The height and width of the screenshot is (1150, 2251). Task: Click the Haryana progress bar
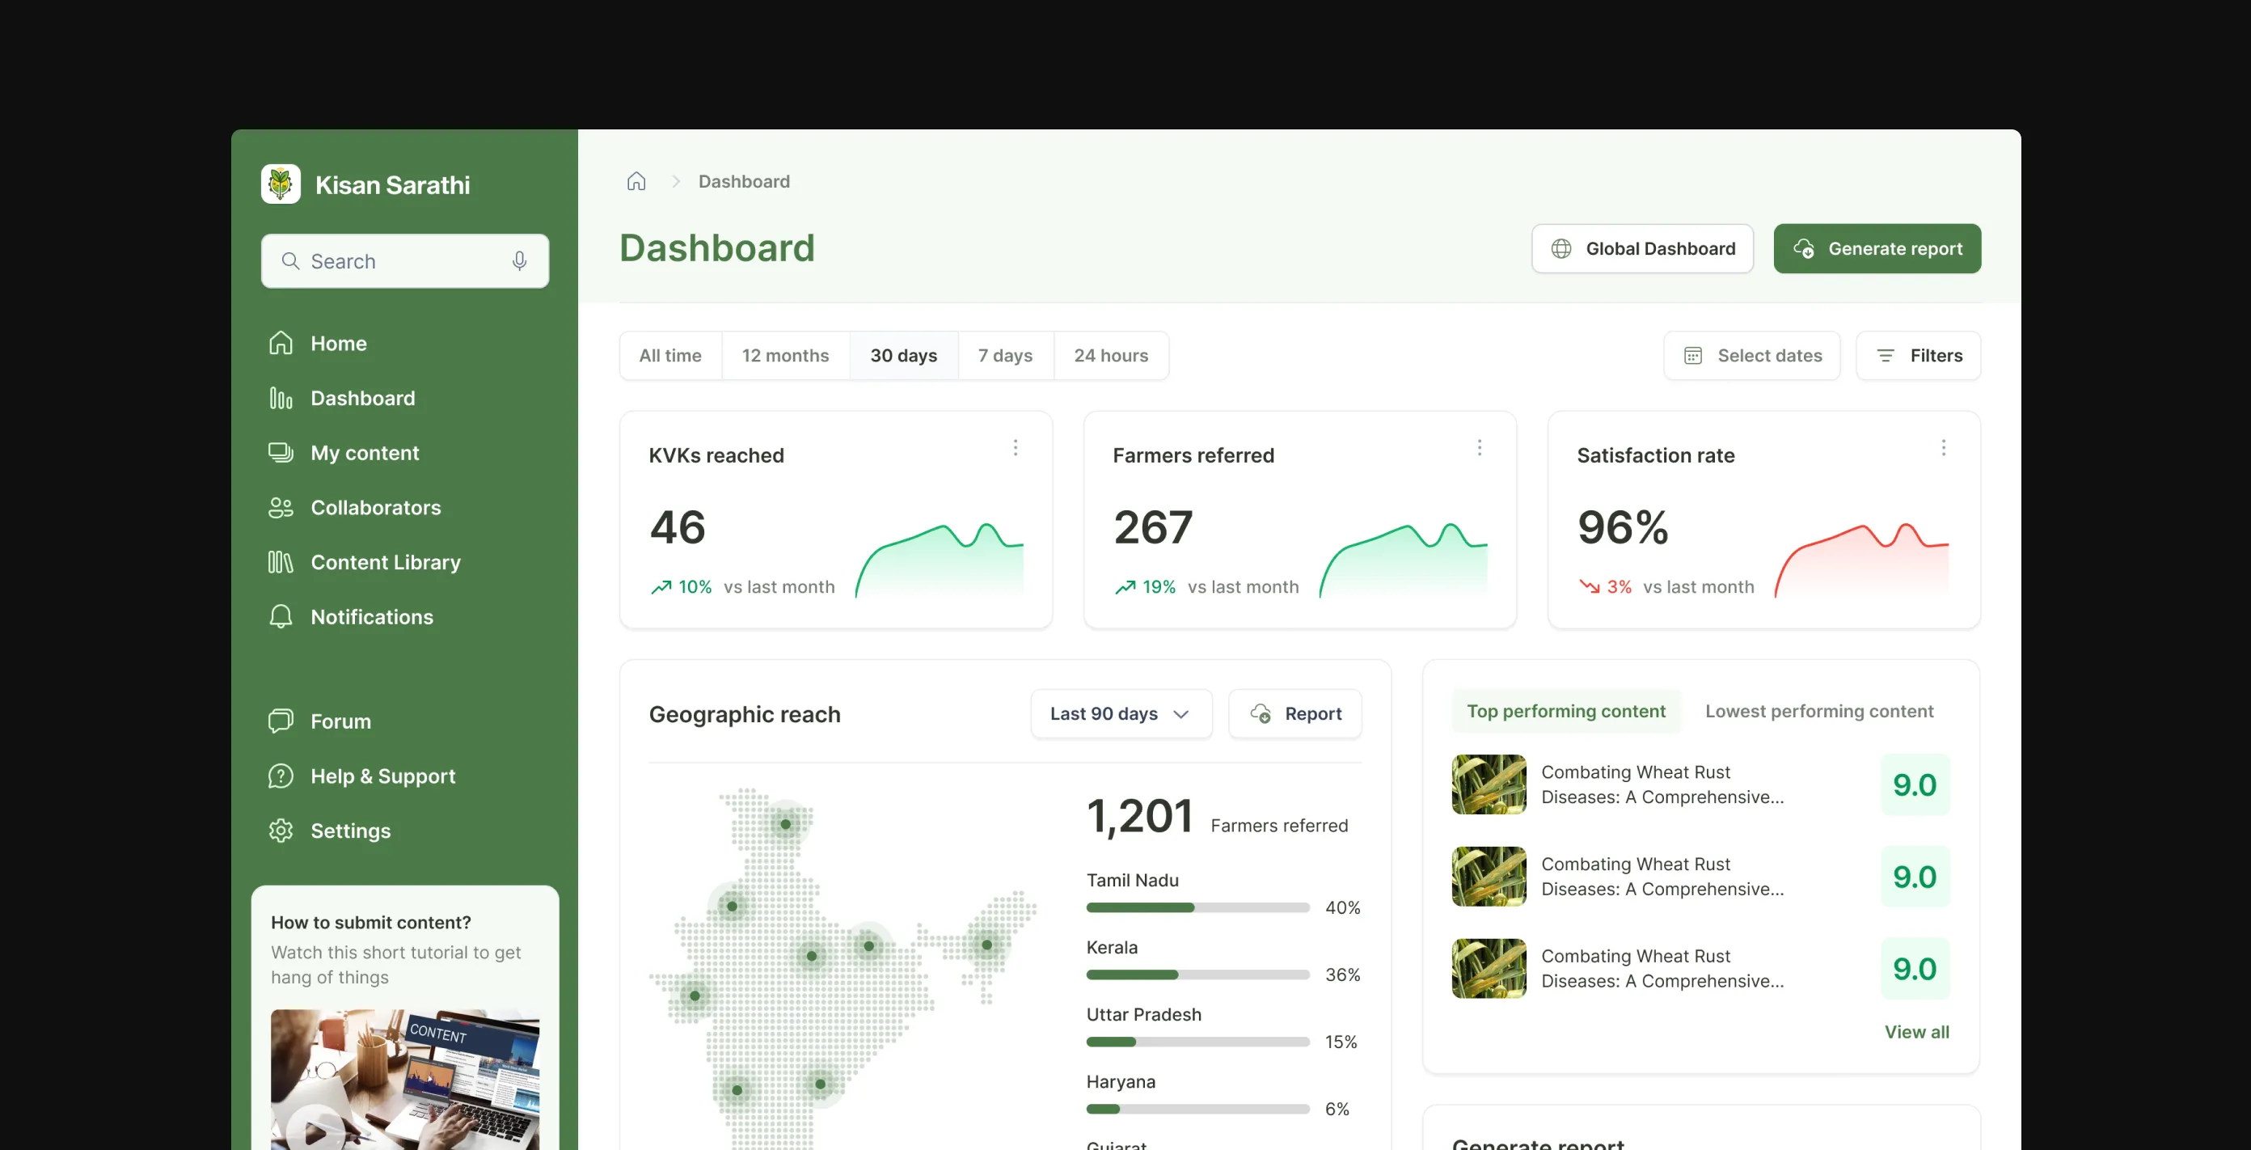click(x=1197, y=1109)
